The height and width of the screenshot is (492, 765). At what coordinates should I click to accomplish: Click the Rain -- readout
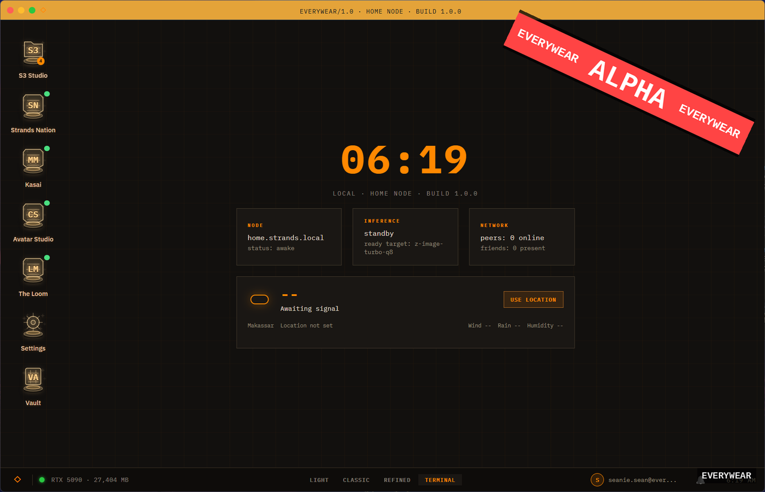(509, 326)
